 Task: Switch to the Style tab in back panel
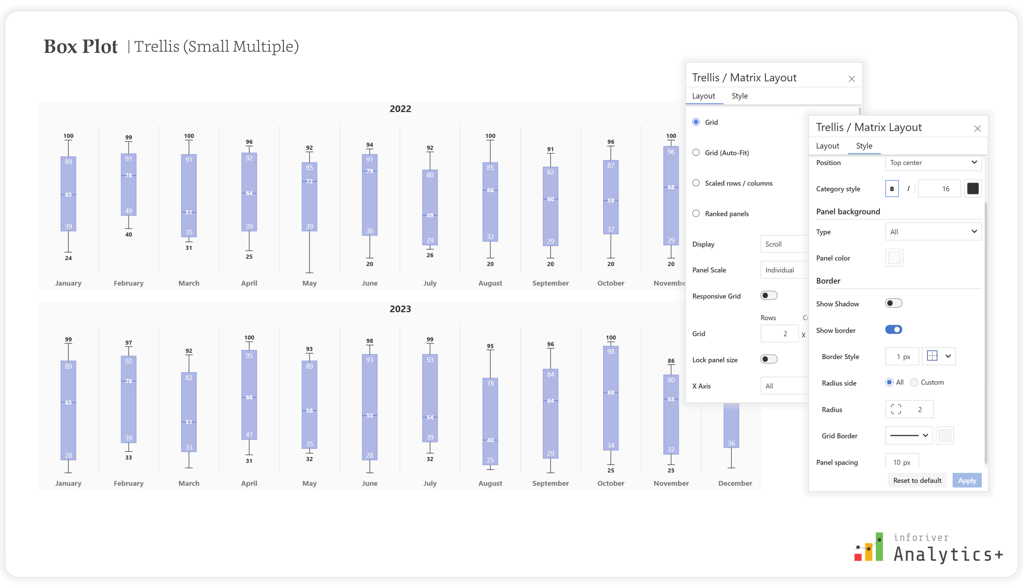point(739,96)
